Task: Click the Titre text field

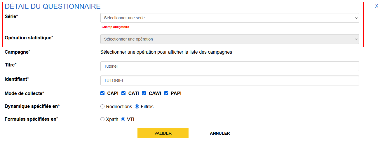Action: click(229, 66)
